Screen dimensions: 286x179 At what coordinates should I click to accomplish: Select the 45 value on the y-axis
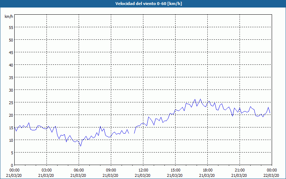pos(11,52)
